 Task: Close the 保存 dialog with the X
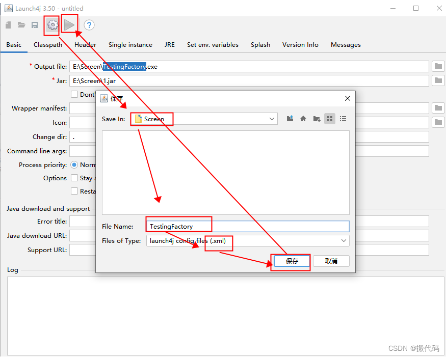pos(348,98)
